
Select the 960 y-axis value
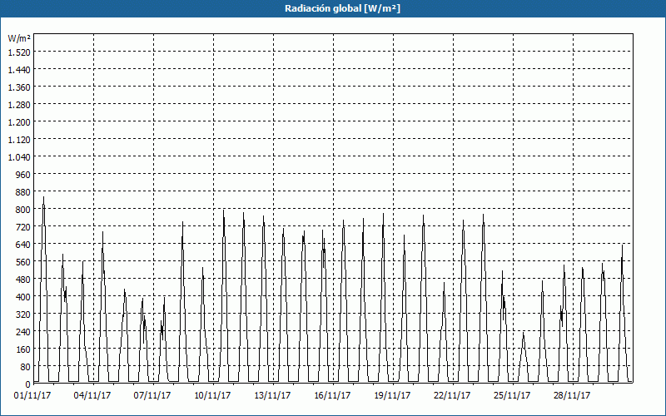click(x=24, y=175)
